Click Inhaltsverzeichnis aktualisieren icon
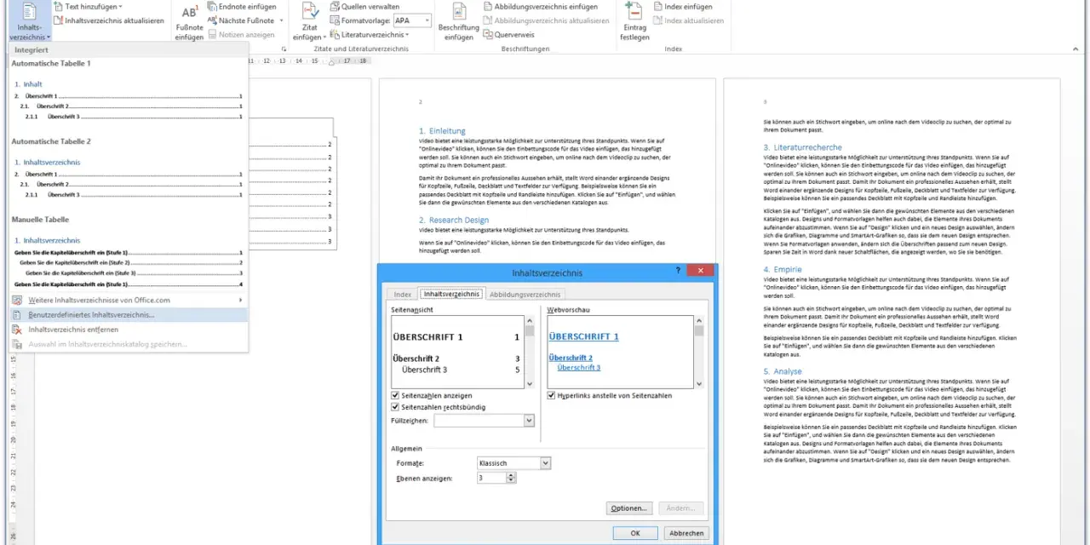The height and width of the screenshot is (545, 1090). click(x=58, y=20)
